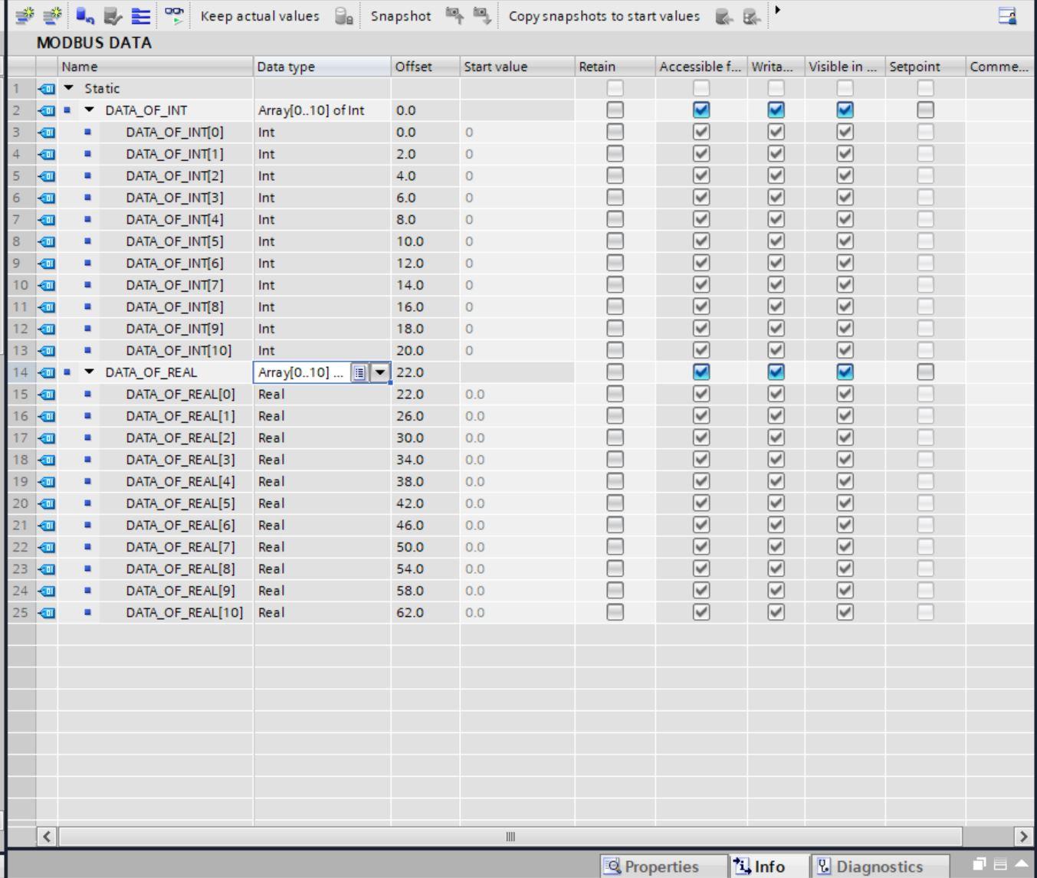Click the horizontal scrollbar right arrow
Viewport: 1037px width, 878px height.
click(x=1023, y=837)
